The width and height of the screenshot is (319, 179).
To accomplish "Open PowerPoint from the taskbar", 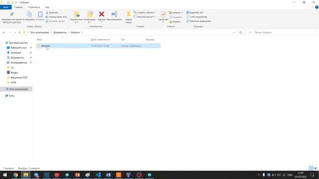I will 77,175.
